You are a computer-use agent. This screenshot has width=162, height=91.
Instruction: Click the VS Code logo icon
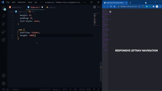click(x=3, y=2)
